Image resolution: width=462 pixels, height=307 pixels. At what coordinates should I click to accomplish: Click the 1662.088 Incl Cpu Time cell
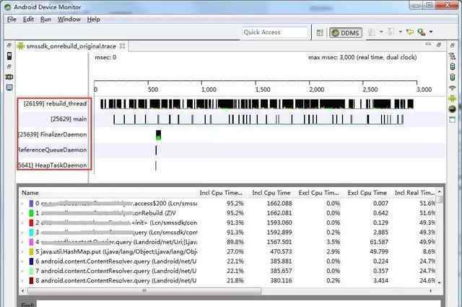279,204
